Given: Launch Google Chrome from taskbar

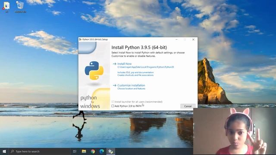Looking at the screenshot, I should (93, 151).
